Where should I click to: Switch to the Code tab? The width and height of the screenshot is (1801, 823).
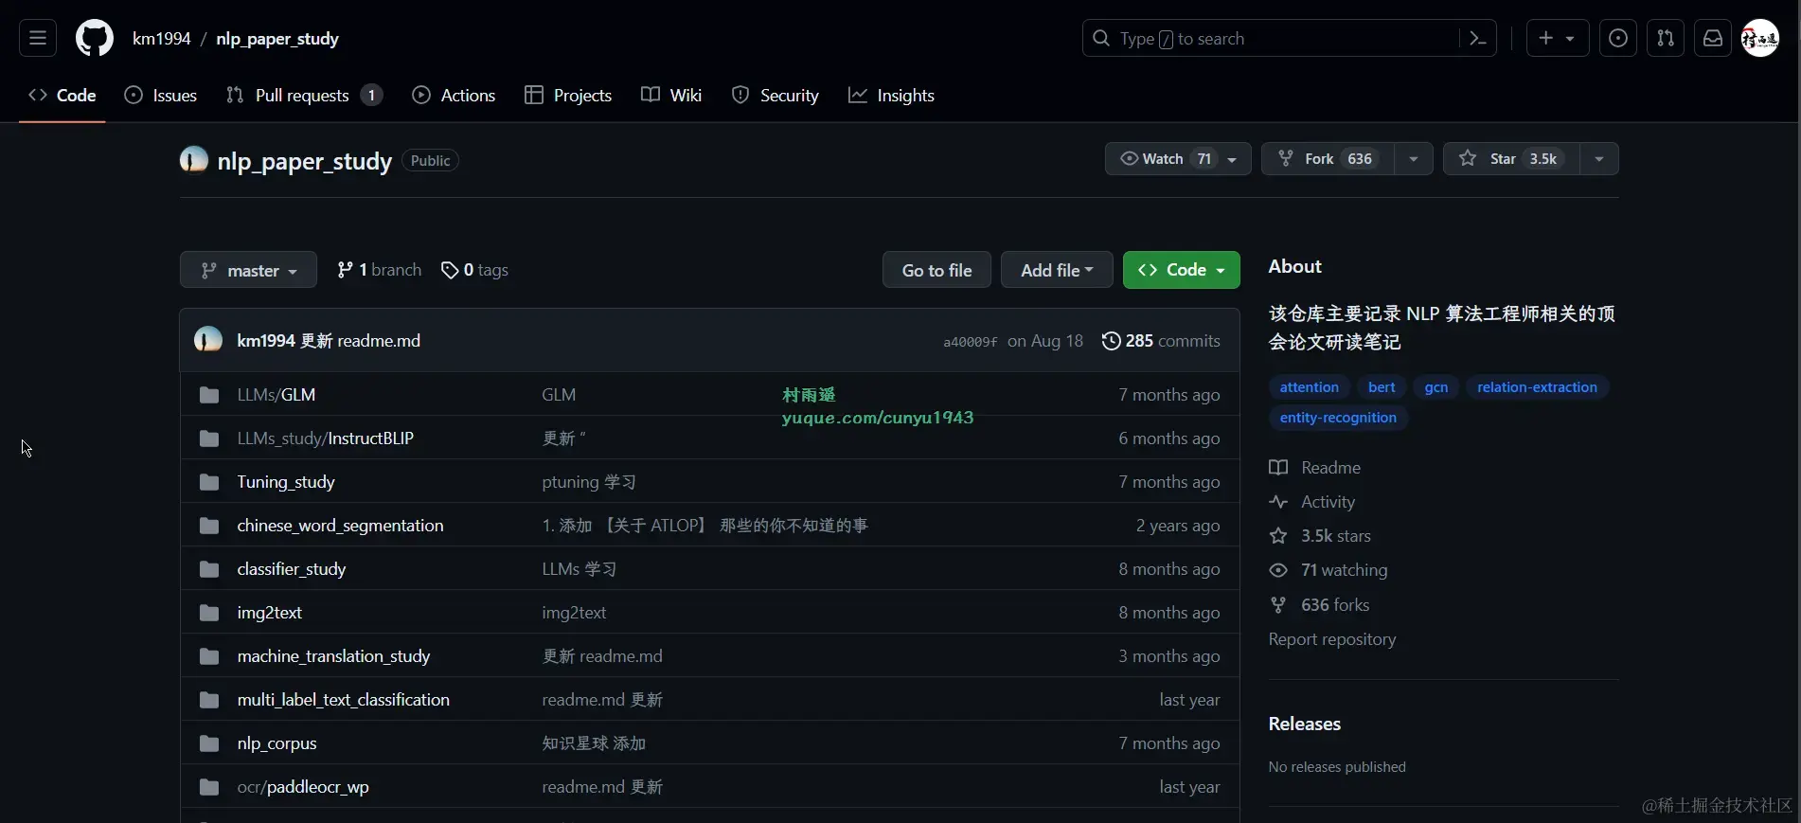point(62,96)
